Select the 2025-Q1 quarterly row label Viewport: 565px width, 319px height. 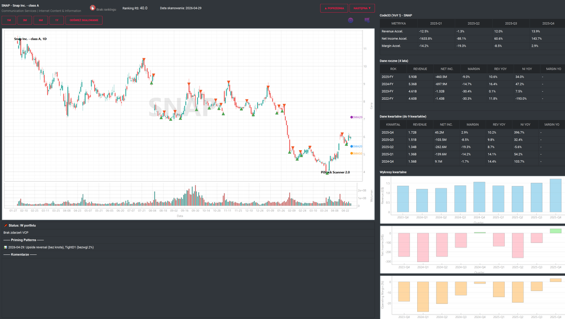click(387, 155)
